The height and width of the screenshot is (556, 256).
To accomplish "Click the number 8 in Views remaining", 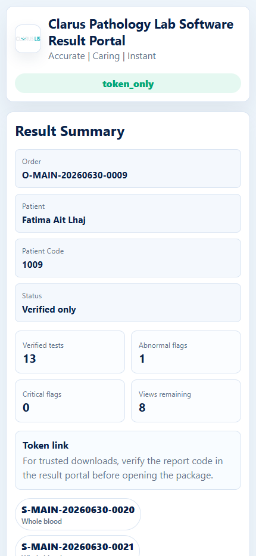I will [142, 408].
